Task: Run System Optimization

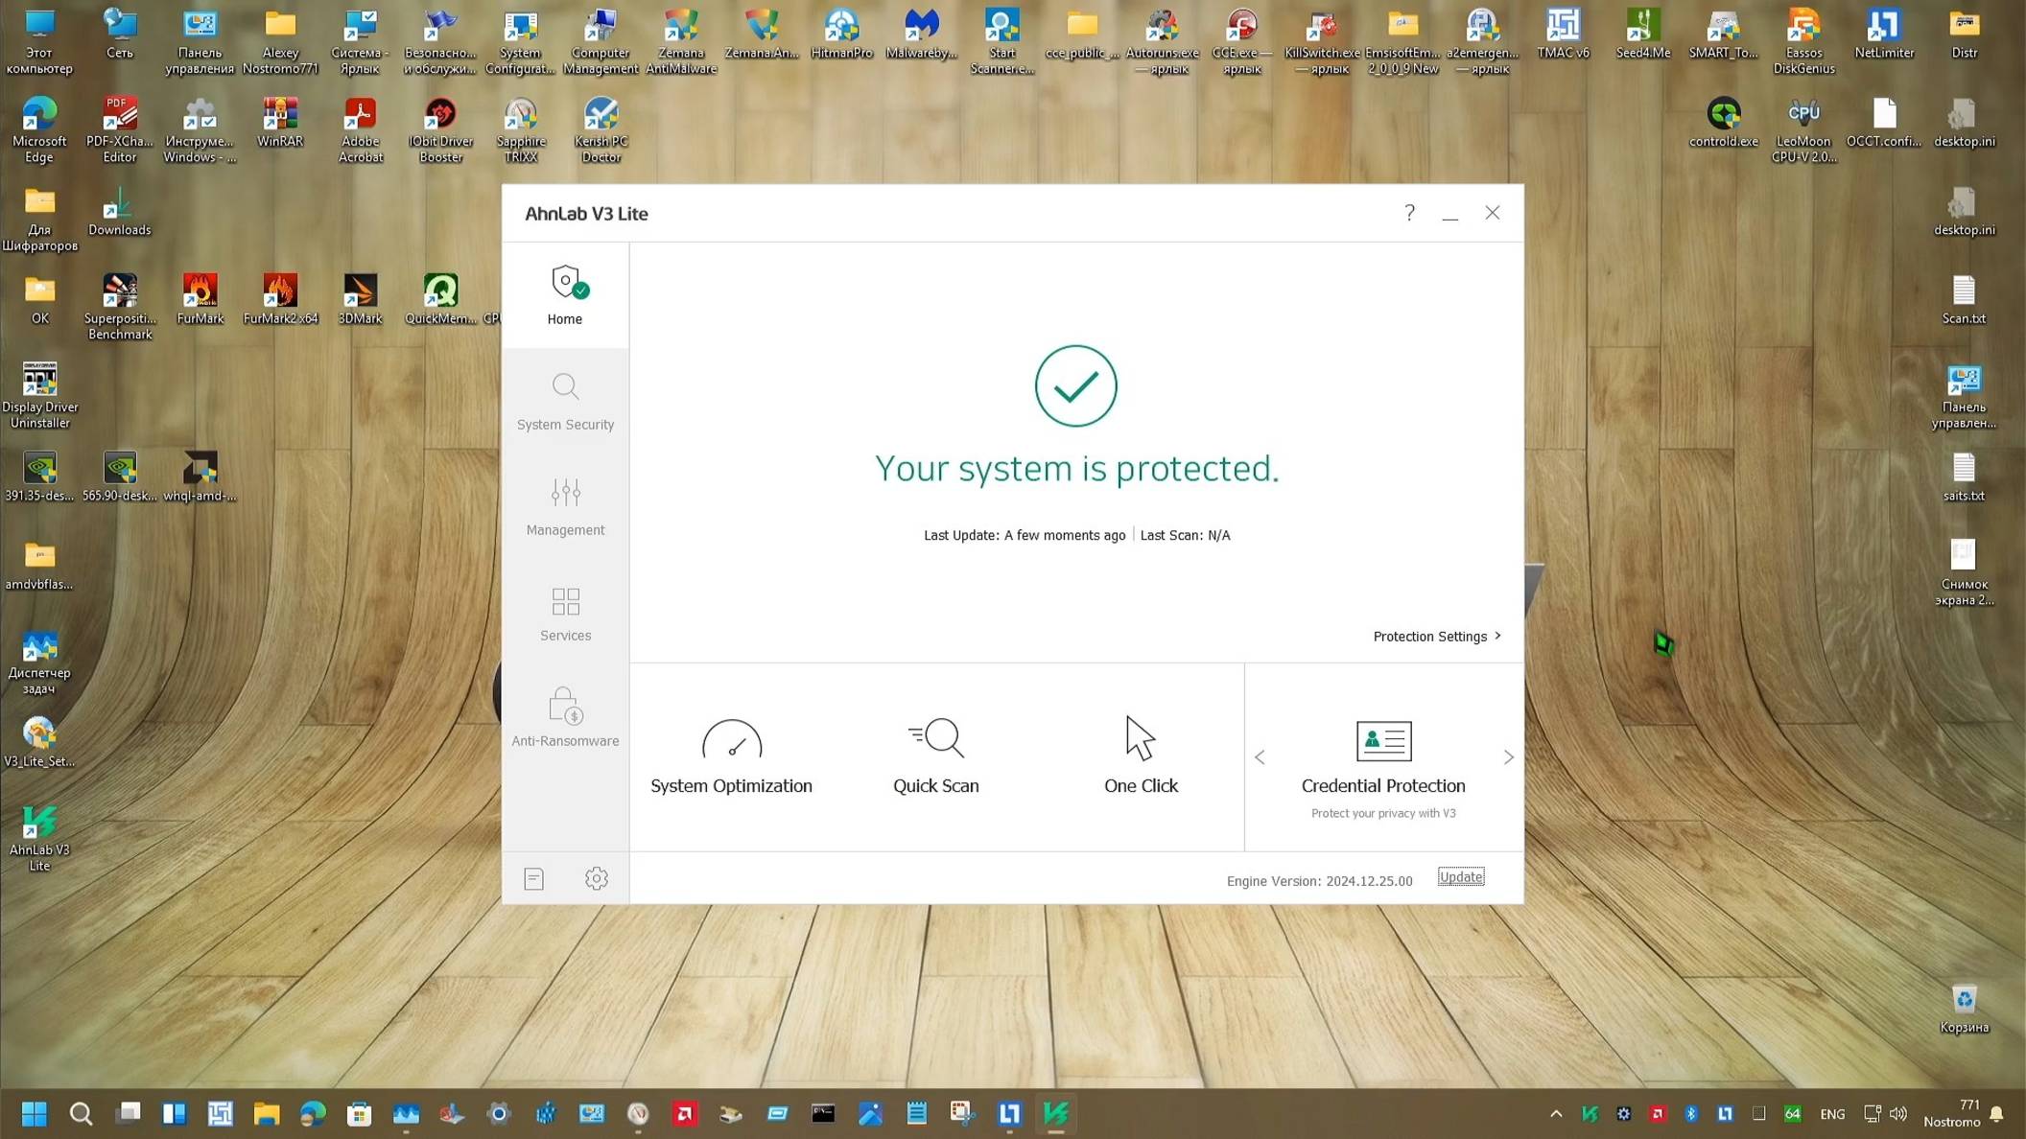Action: [731, 757]
